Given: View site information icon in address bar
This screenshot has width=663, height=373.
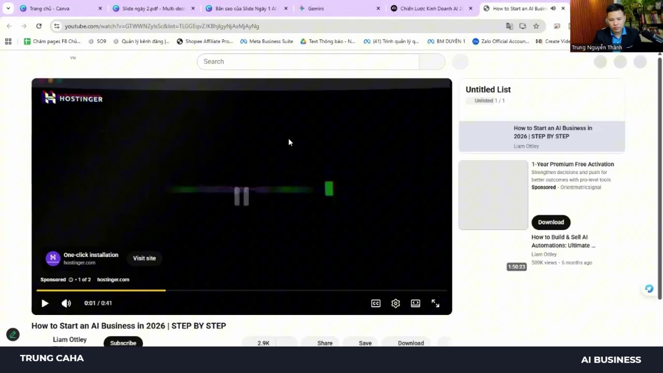Looking at the screenshot, I should tap(56, 26).
